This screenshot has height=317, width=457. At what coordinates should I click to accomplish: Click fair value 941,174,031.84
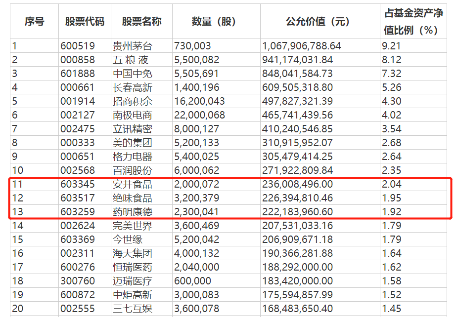point(297,60)
